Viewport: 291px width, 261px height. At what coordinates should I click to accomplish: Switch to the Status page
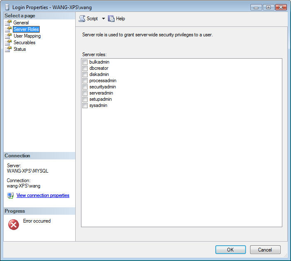coord(20,49)
